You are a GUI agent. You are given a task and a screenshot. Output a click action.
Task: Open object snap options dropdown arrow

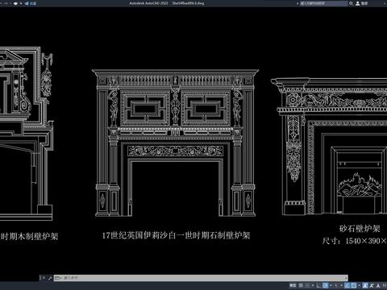(359, 285)
